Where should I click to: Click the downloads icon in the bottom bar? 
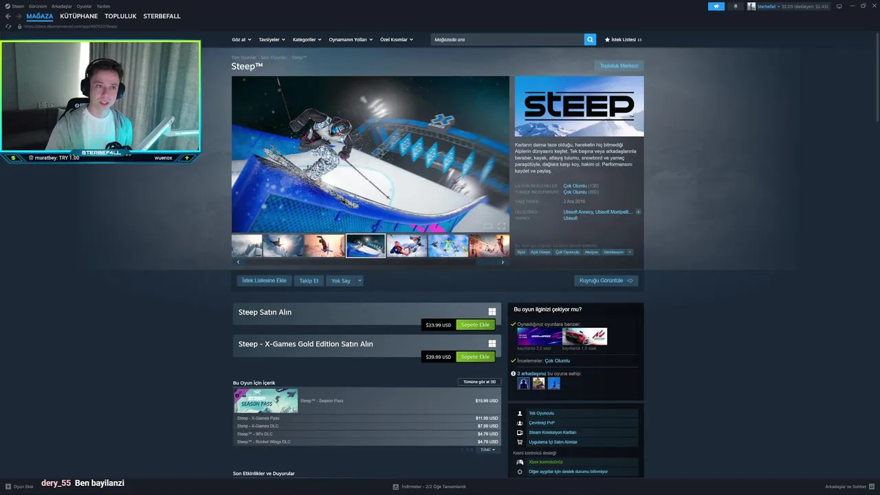395,487
